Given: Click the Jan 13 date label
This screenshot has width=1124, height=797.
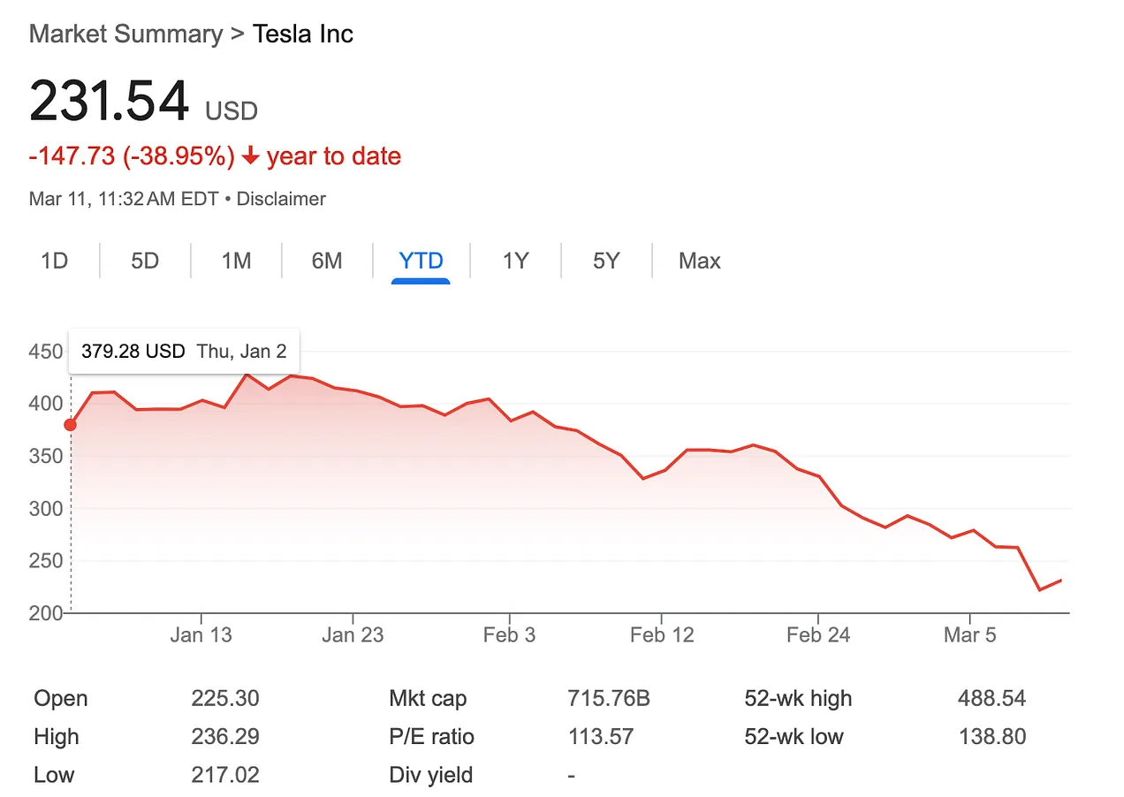Looking at the screenshot, I should (201, 634).
